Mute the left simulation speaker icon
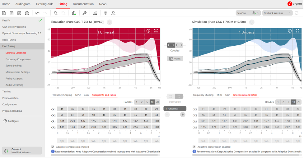304x158 pixels. coord(110,22)
